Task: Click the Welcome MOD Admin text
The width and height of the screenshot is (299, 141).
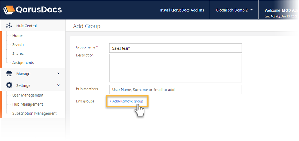Action: (281, 10)
